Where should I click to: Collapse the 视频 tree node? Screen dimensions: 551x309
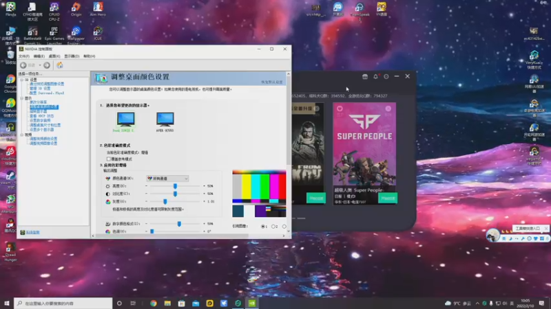[22, 135]
